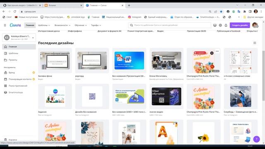The width and height of the screenshot is (265, 149).
Task: Click the bookmark star in the address bar
Action: [221, 12]
